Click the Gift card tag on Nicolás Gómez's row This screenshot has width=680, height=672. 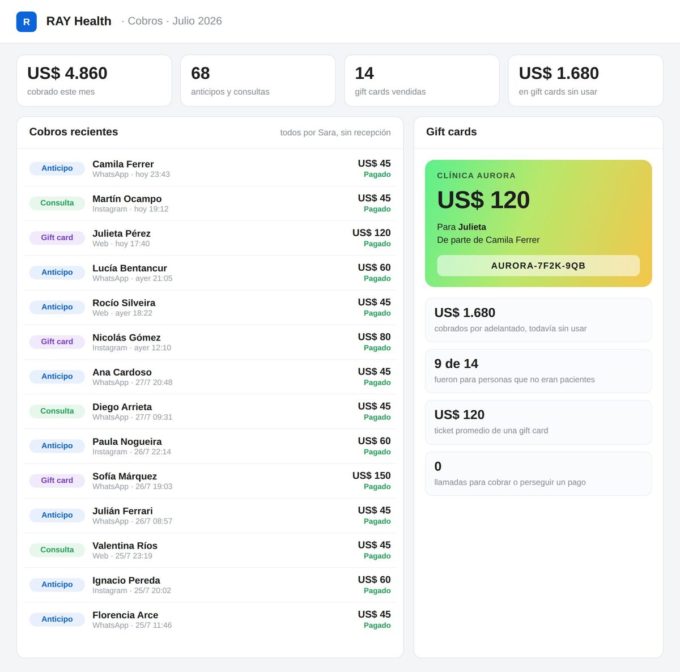coord(57,342)
